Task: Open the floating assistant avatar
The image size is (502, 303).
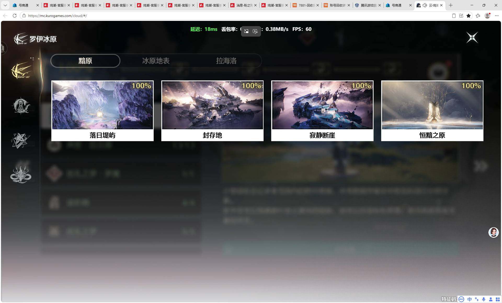Action: coord(493,232)
